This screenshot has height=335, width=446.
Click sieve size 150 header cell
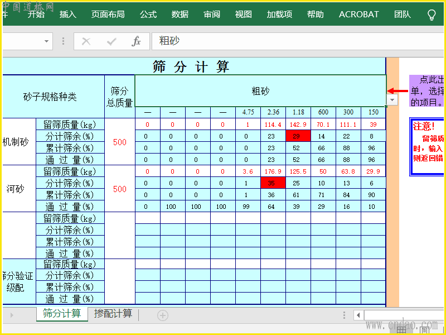click(x=373, y=112)
